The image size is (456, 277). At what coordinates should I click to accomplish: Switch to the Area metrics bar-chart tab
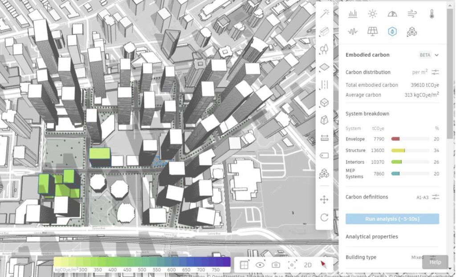pos(353,14)
